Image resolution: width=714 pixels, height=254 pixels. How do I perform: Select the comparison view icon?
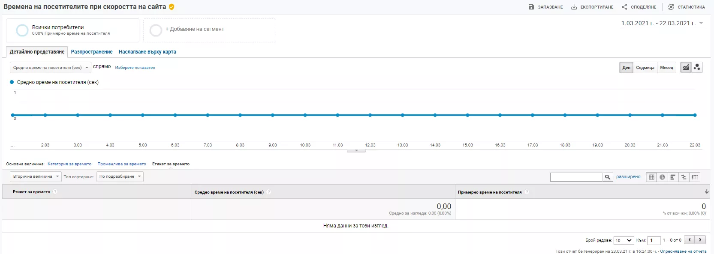coord(684,177)
